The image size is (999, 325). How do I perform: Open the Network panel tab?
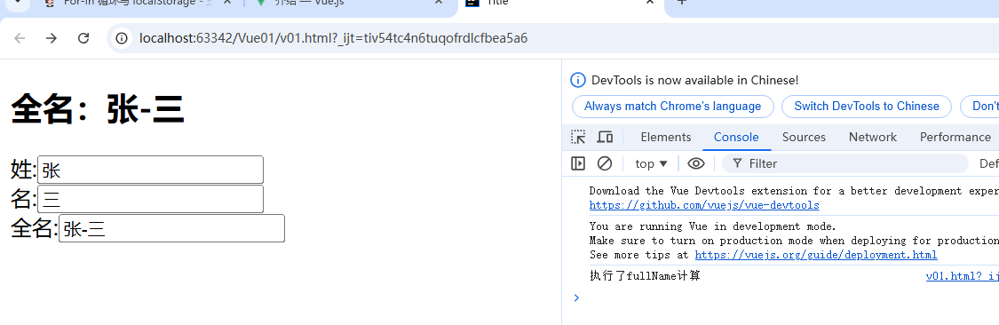tap(872, 137)
